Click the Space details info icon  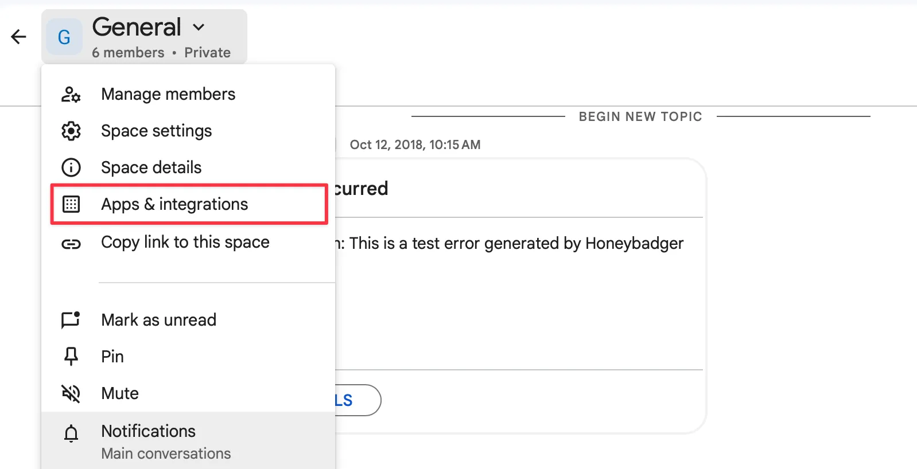point(71,167)
